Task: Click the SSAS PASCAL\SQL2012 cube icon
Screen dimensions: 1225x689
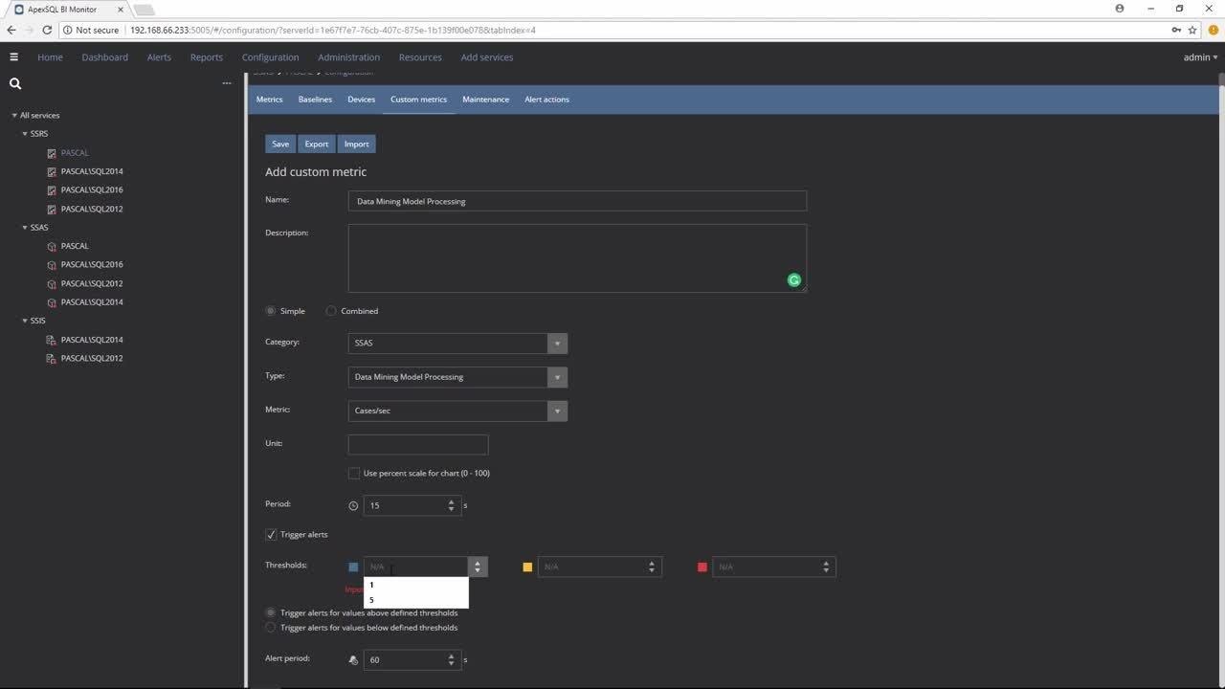Action: pyautogui.click(x=52, y=283)
